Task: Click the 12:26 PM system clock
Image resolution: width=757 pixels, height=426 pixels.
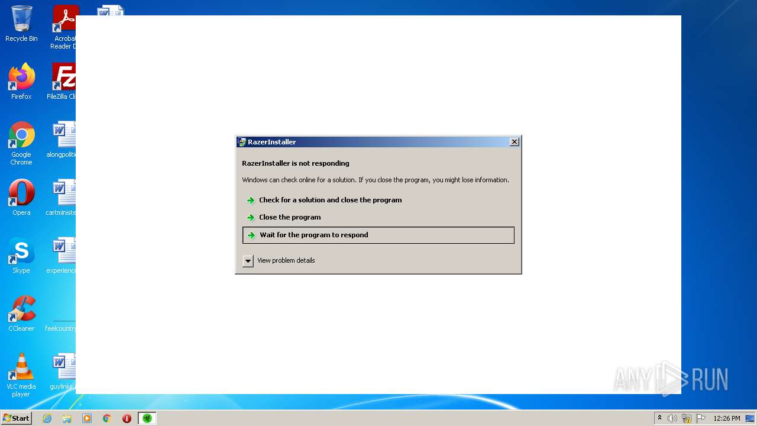Action: [x=726, y=418]
